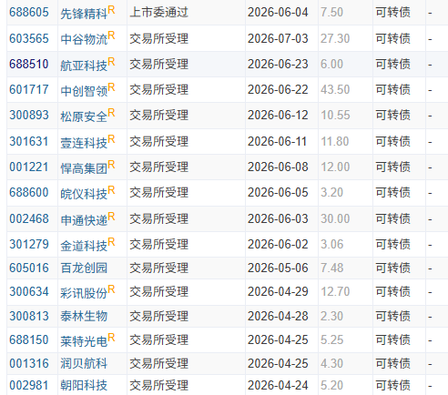Open 金道科技 stock name link

click(x=84, y=246)
